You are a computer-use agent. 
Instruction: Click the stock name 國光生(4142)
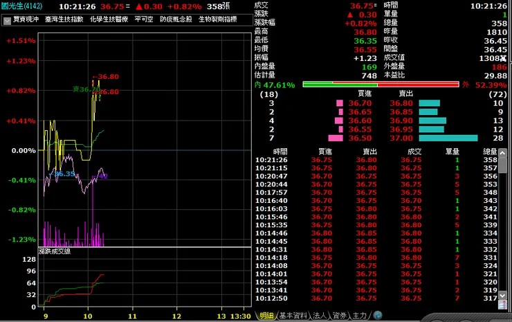(21, 6)
